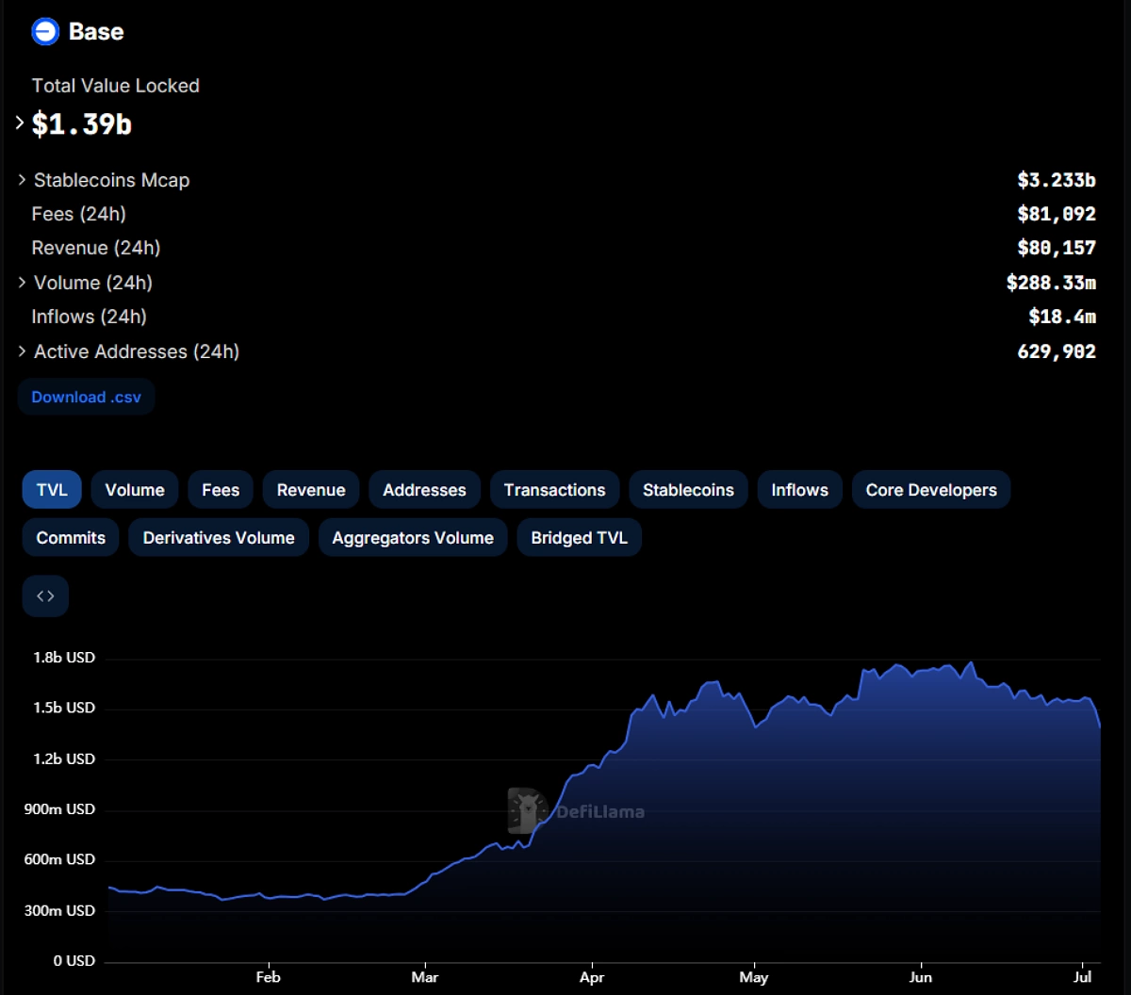
Task: Click the 1.2b USD axis label
Action: (x=64, y=758)
